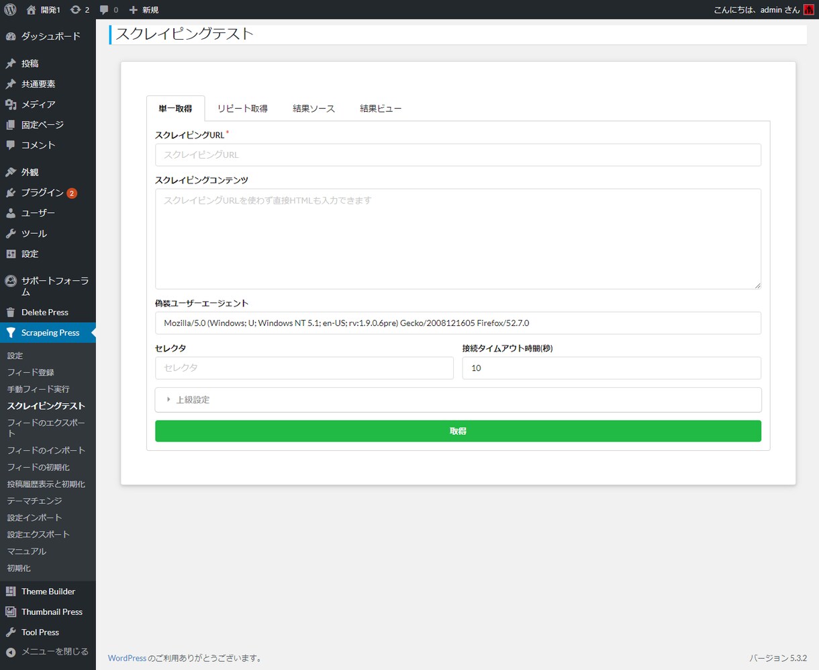This screenshot has height=670, width=819.
Task: Collapse sidebar with メニューを閉じる arrow icon
Action: tap(11, 652)
